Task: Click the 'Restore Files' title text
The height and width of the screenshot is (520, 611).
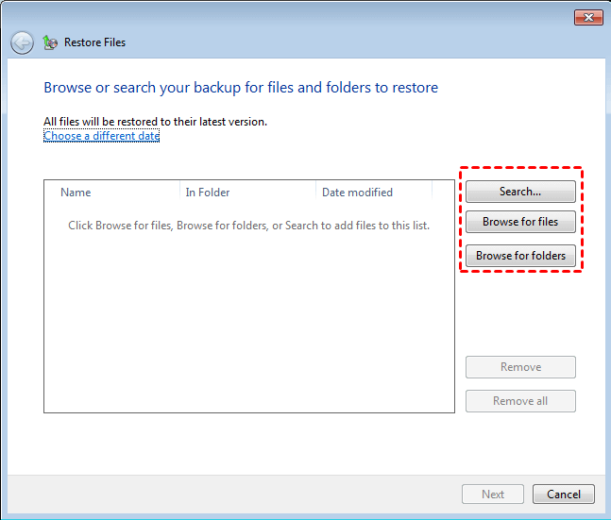Action: [x=94, y=42]
